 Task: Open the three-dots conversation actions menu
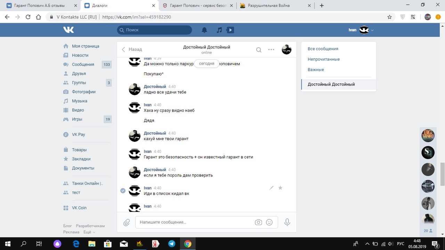[271, 50]
